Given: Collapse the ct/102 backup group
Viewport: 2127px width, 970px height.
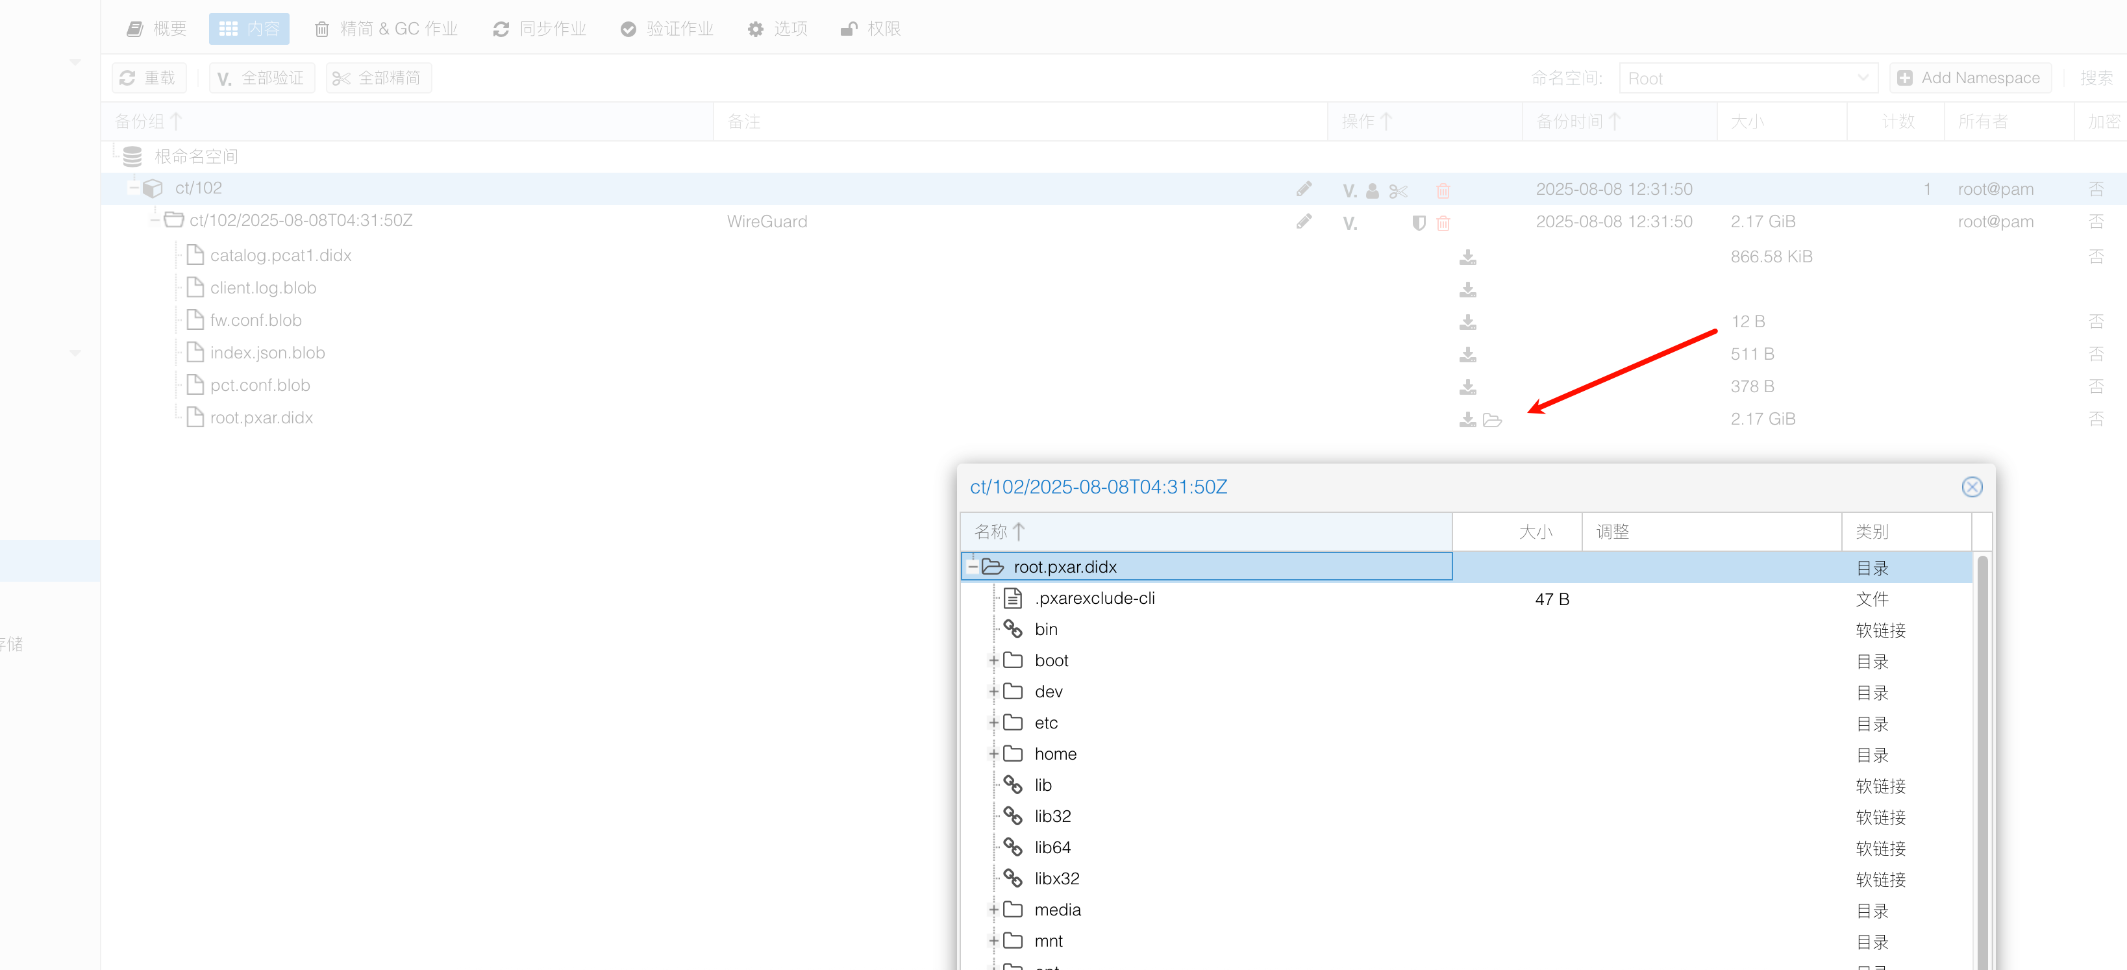Looking at the screenshot, I should (134, 188).
